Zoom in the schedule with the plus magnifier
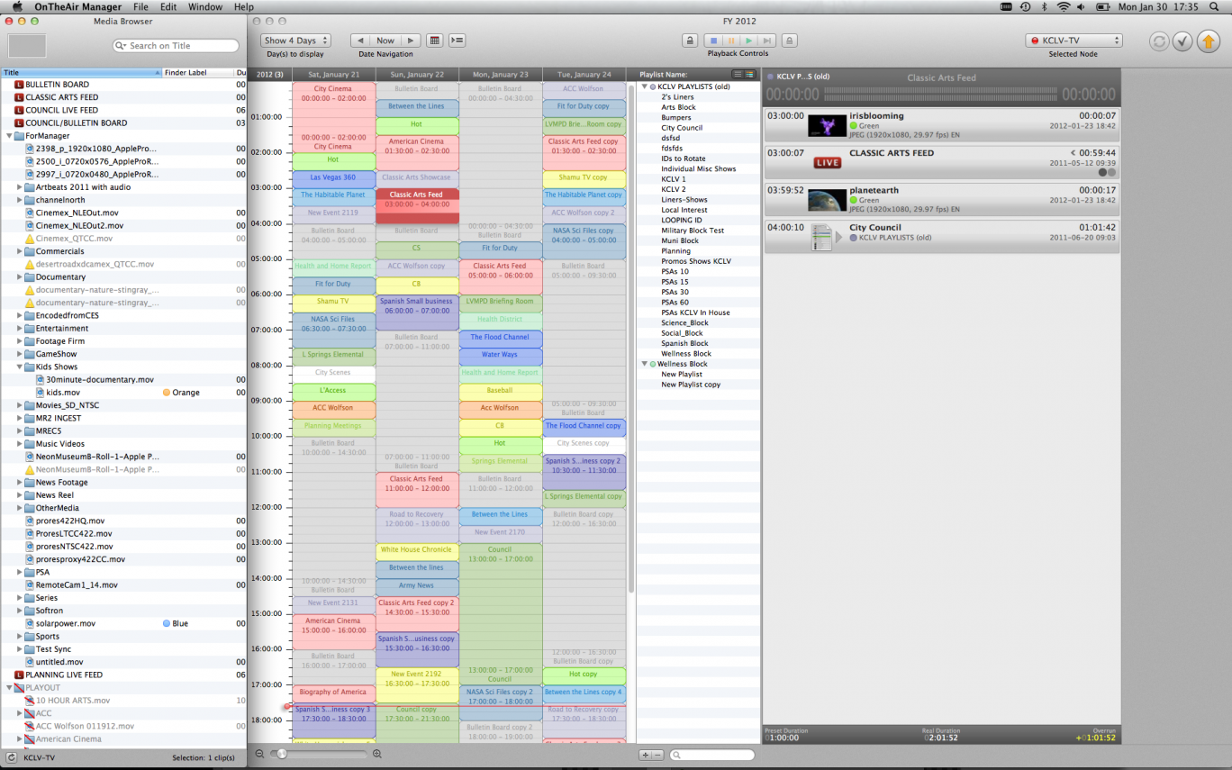Screen dimensions: 1232x770 click(377, 754)
